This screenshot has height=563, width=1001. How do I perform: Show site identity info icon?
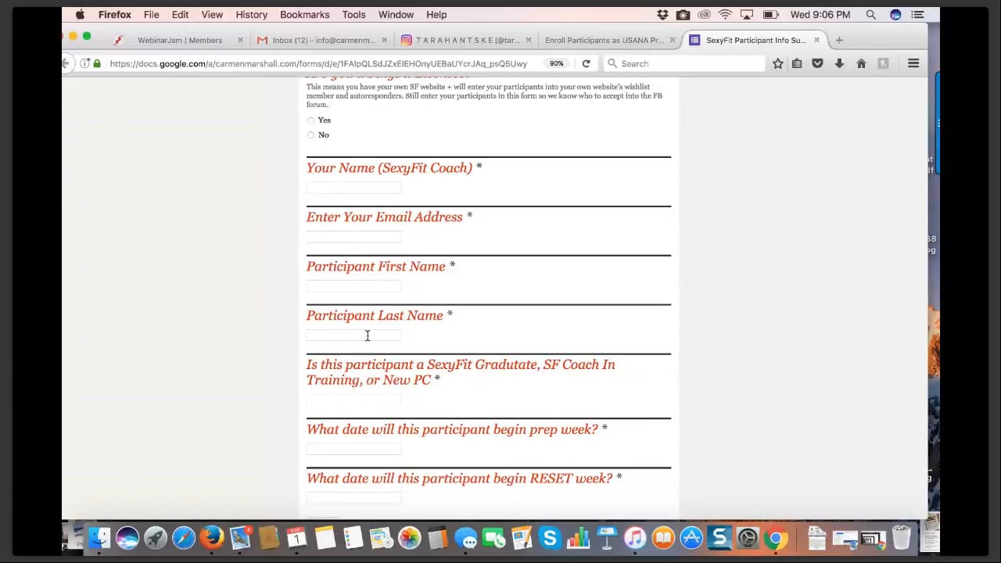(85, 63)
